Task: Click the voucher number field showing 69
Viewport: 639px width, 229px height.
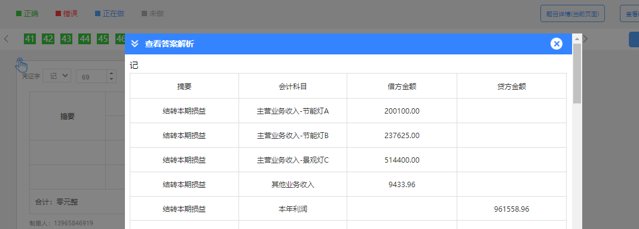Action: [91, 76]
